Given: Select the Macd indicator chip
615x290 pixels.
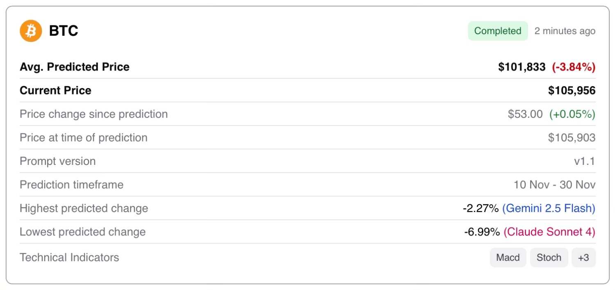Looking at the screenshot, I should click(508, 258).
